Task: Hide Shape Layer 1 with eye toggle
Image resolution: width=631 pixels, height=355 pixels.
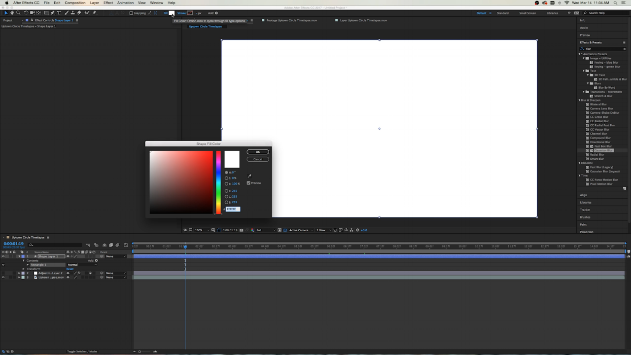Action: pyautogui.click(x=3, y=256)
